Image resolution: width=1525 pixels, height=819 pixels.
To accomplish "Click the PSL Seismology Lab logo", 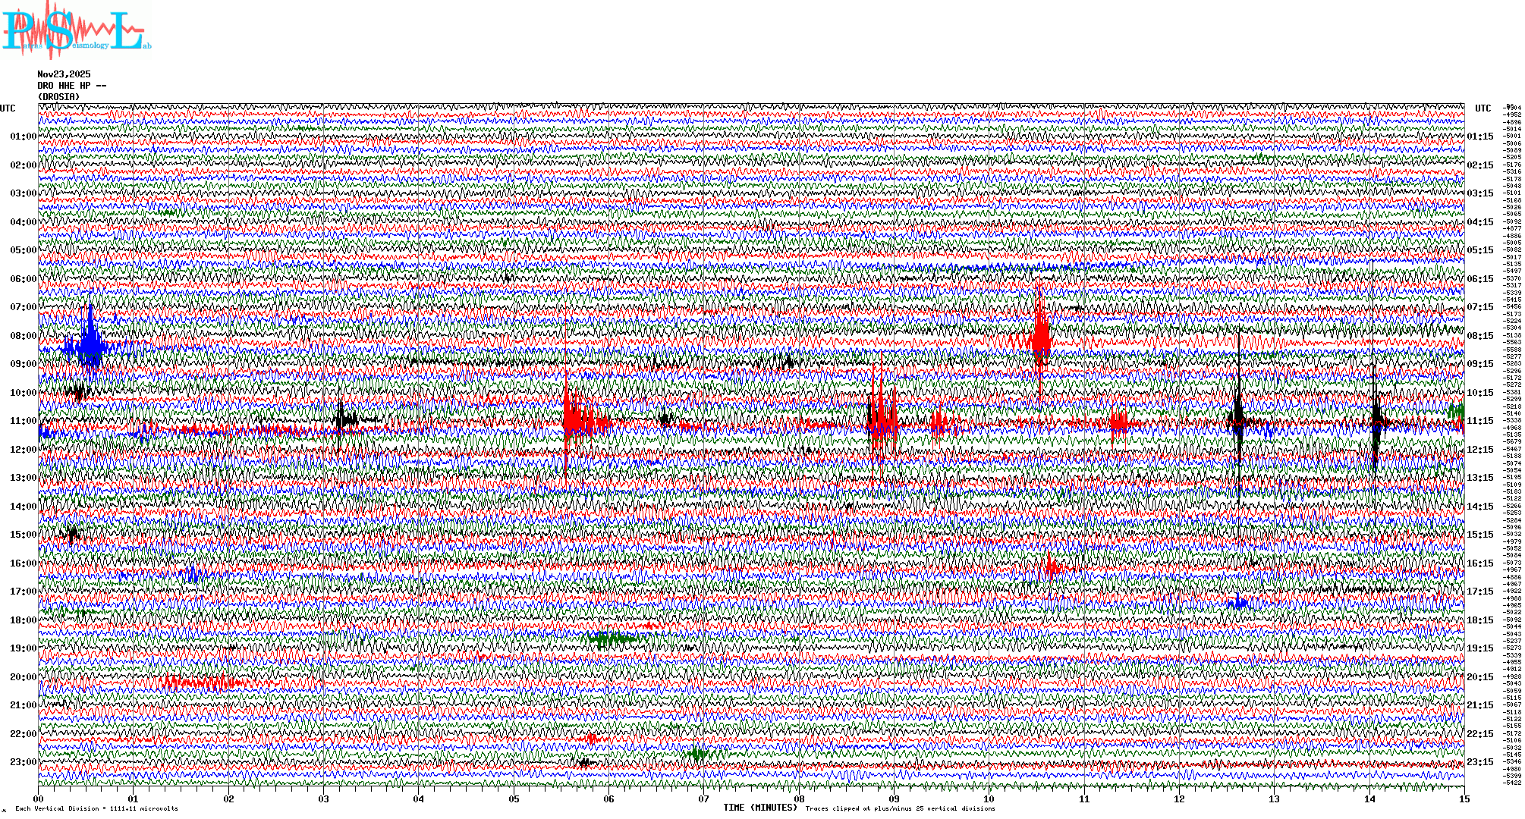I will click(x=76, y=30).
